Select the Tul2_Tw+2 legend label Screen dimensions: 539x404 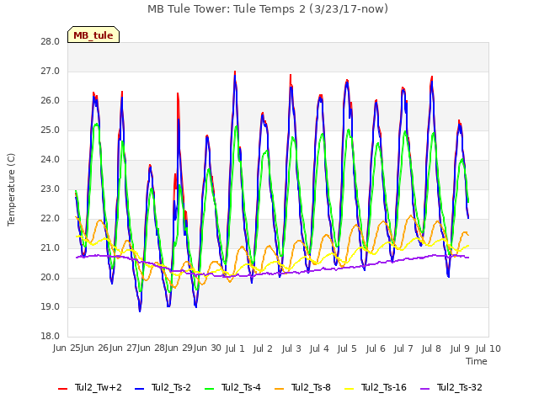[x=99, y=387]
